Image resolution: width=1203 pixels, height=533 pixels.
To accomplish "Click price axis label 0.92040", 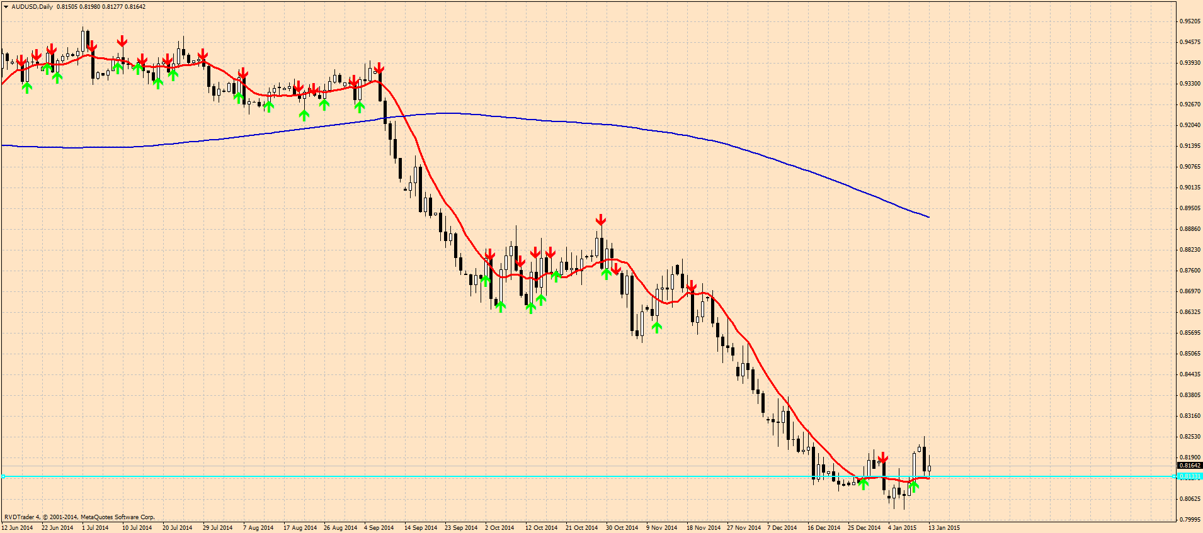I will pos(1190,125).
